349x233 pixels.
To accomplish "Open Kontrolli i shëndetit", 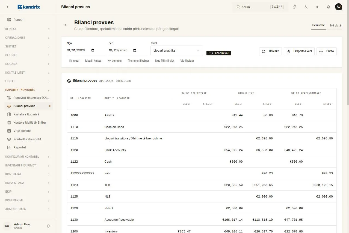I will [x=28, y=139].
